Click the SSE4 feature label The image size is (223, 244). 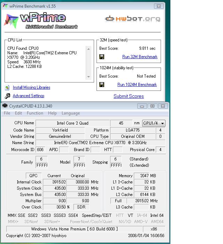[73, 215]
